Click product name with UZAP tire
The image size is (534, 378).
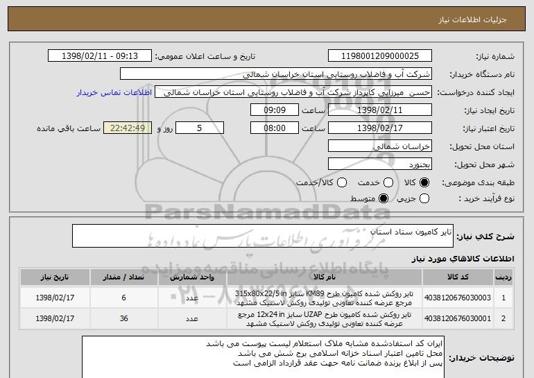(325, 319)
